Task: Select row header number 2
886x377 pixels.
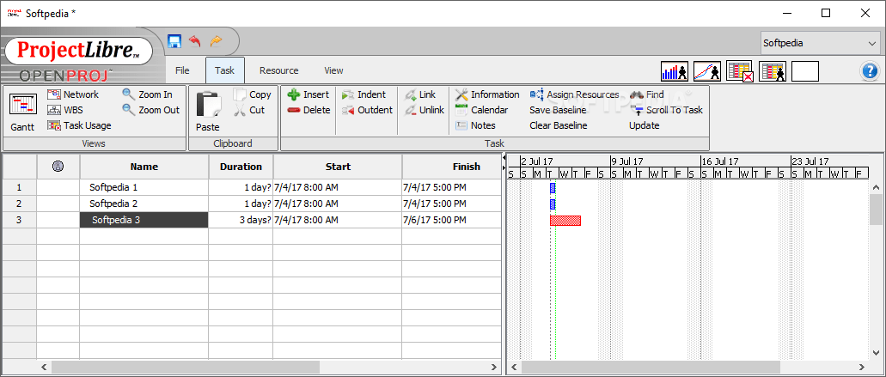Action: pyautogui.click(x=19, y=204)
